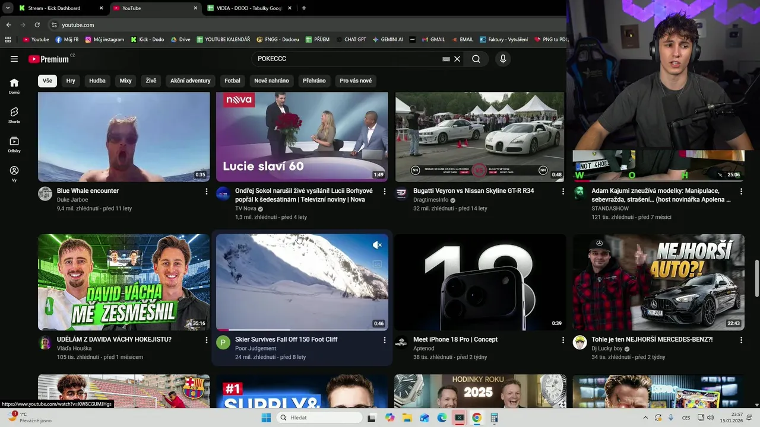Open Blue Whale encounter thumbnail
Image resolution: width=760 pixels, height=427 pixels.
[x=123, y=137]
